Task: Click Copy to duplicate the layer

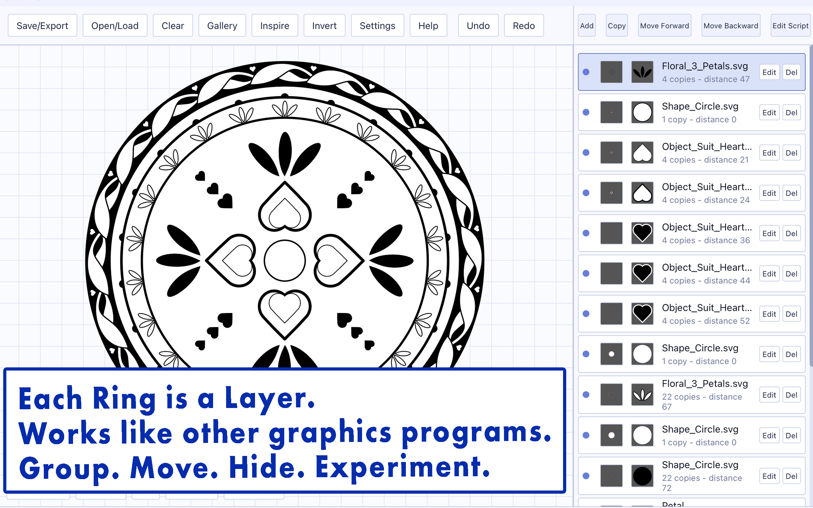Action: (616, 25)
